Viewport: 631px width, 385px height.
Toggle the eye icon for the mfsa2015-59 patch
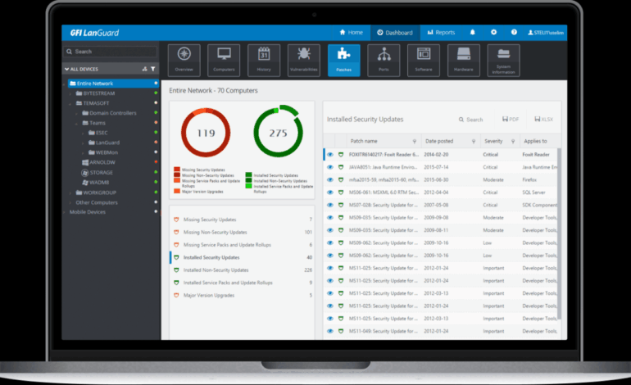point(330,180)
